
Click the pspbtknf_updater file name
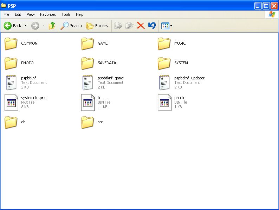[189, 78]
